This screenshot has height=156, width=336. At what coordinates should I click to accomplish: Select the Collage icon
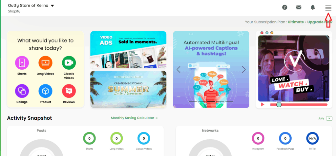click(22, 91)
